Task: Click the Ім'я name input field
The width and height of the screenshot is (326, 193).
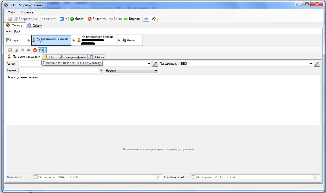Action: tap(166, 31)
